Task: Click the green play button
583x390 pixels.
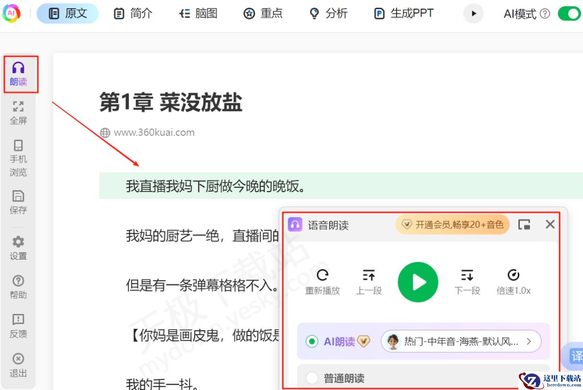Action: click(x=418, y=282)
